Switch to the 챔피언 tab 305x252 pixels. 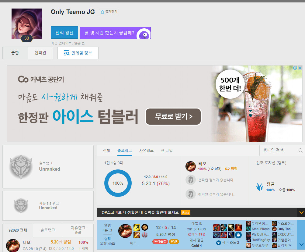coord(40,53)
